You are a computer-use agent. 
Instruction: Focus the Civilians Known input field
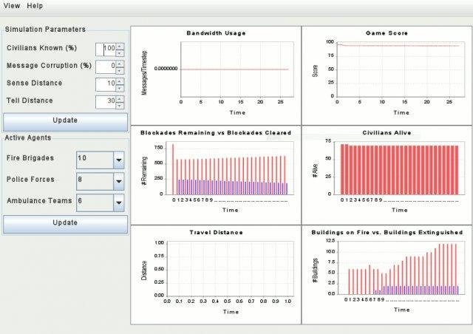coord(106,50)
